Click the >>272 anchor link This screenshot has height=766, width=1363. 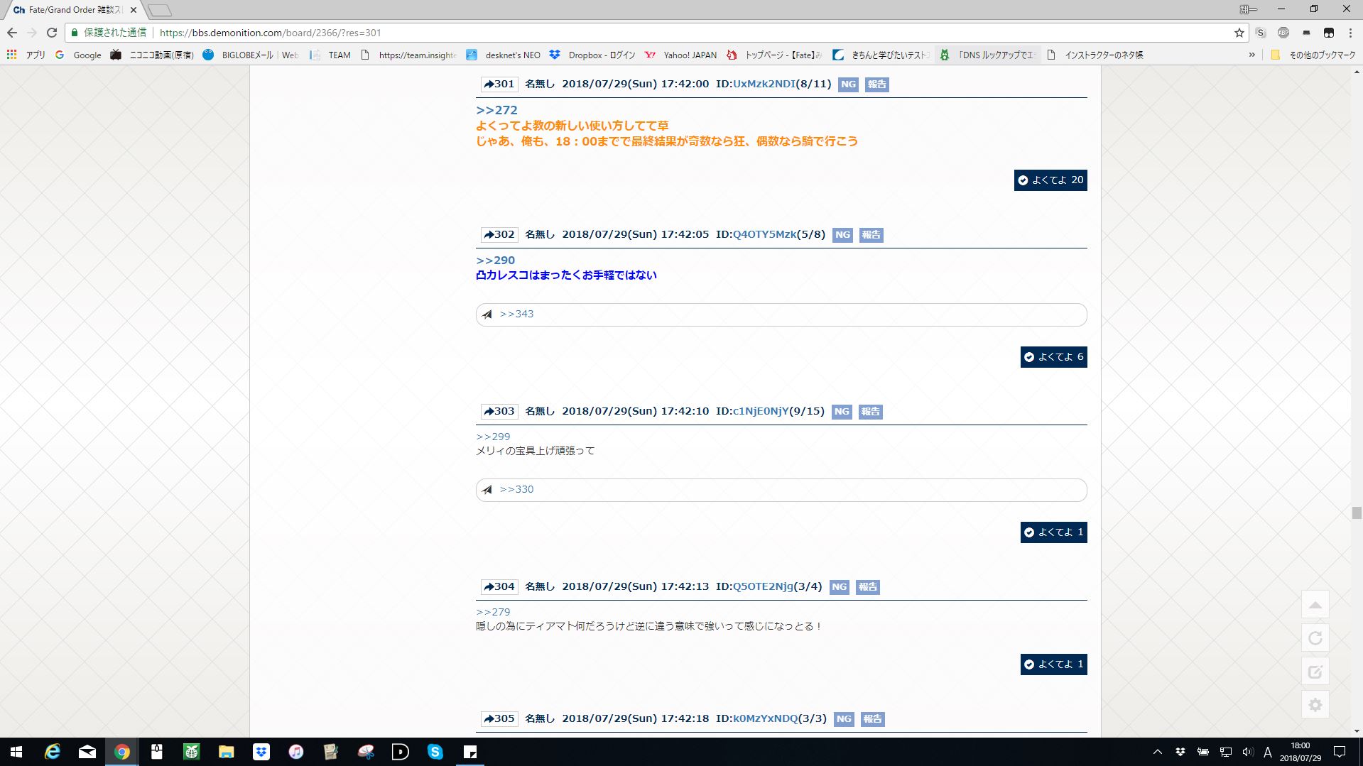pos(496,110)
